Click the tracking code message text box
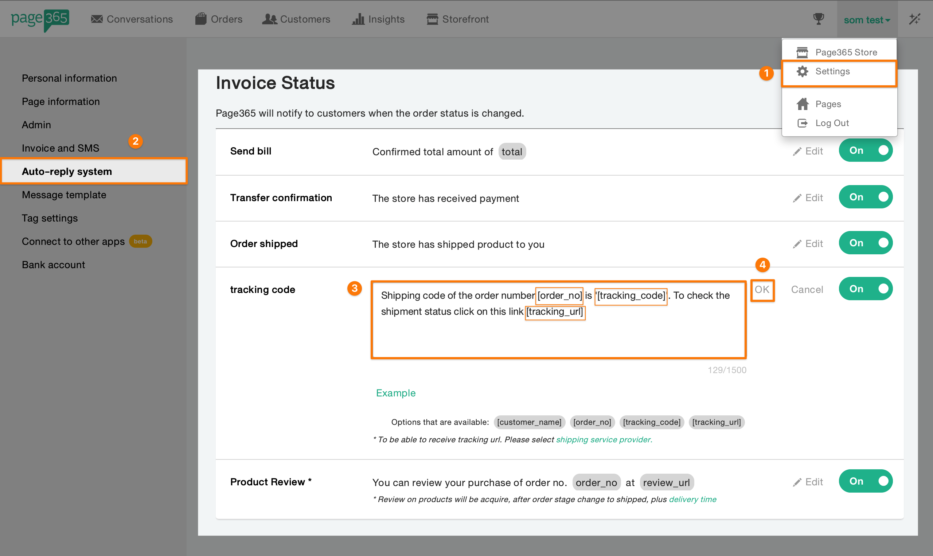This screenshot has height=556, width=933. [x=558, y=333]
